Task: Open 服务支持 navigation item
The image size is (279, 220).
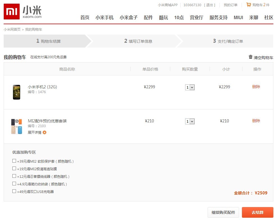Action: point(219,17)
